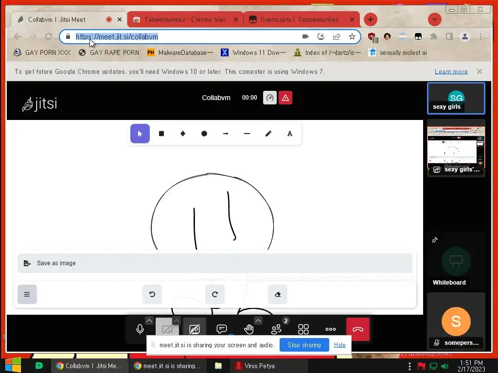Open the Windows Start button
The image size is (498, 373).
point(13,365)
